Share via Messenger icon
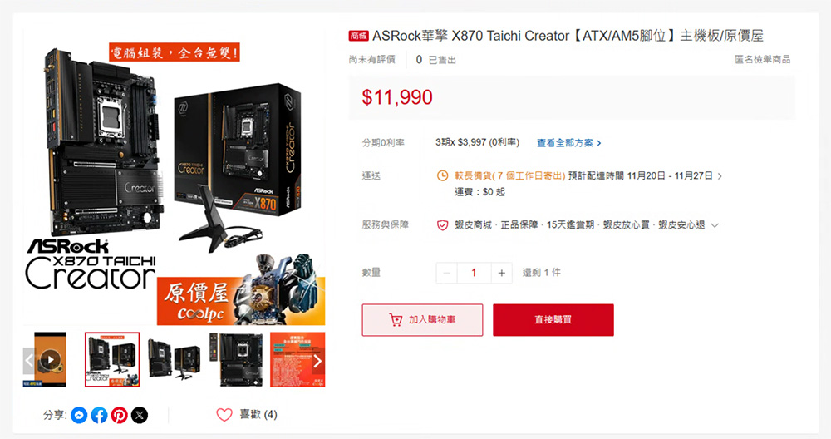Image resolution: width=831 pixels, height=439 pixels. click(x=79, y=415)
